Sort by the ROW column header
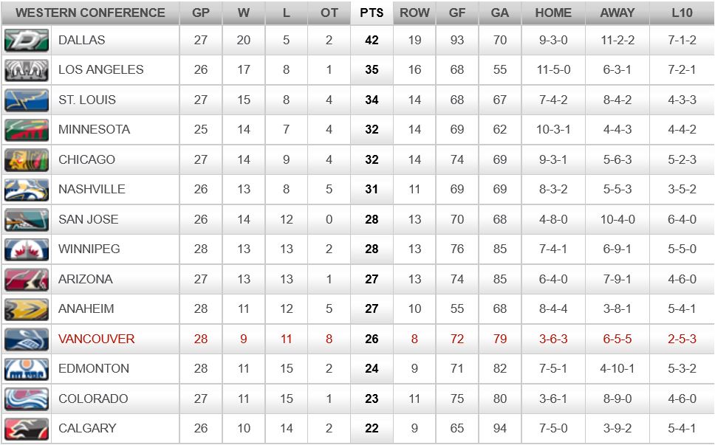This screenshot has width=715, height=445. 414,13
